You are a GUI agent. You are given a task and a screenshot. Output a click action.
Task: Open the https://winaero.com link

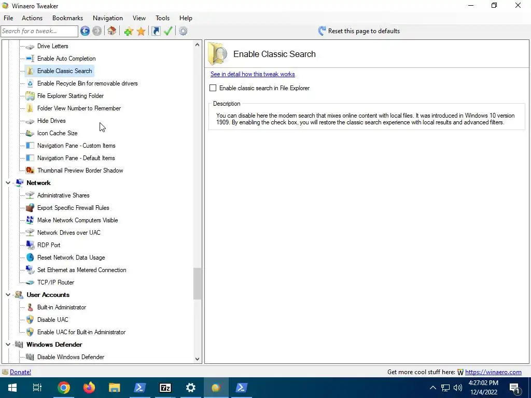[493, 372]
